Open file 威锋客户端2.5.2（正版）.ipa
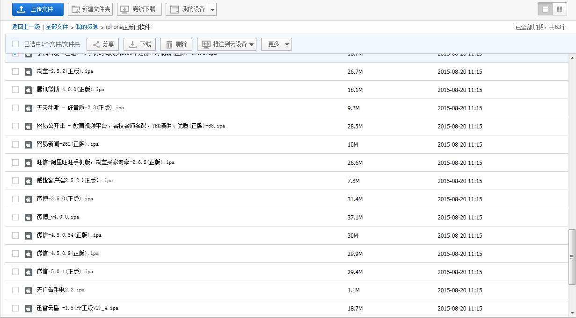Image resolution: width=576 pixels, height=318 pixels. 75,181
